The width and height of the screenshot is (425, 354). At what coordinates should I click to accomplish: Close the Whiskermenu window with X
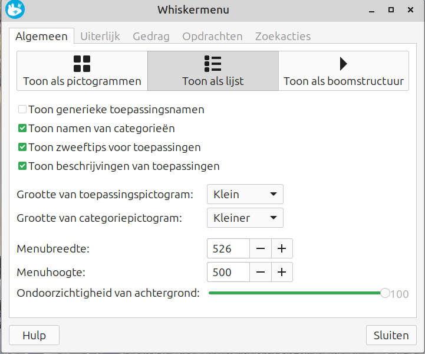click(x=410, y=10)
